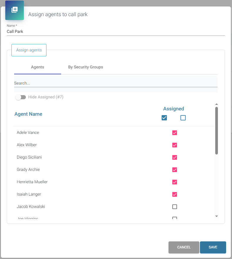Uncheck Adele Vance assigned checkbox

pyautogui.click(x=175, y=133)
